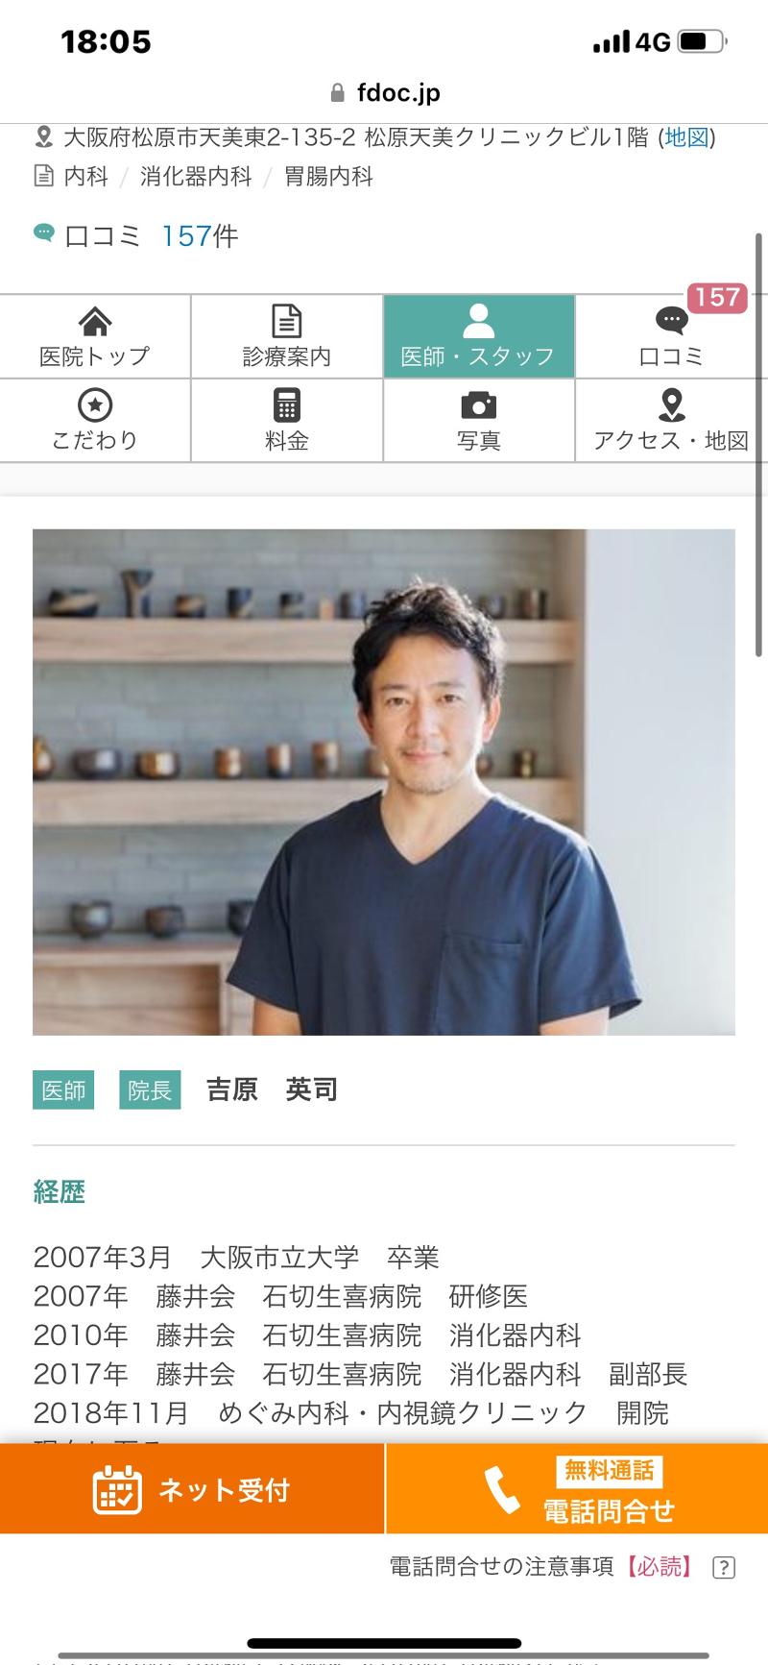This screenshot has width=768, height=1665.
Task: Click the 医師 label tag
Action: point(63,1090)
